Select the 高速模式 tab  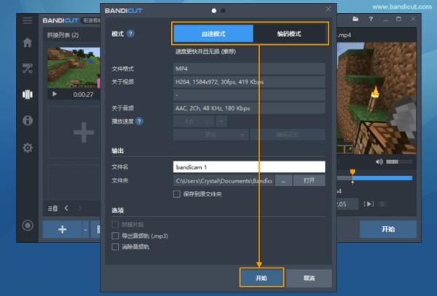(213, 33)
